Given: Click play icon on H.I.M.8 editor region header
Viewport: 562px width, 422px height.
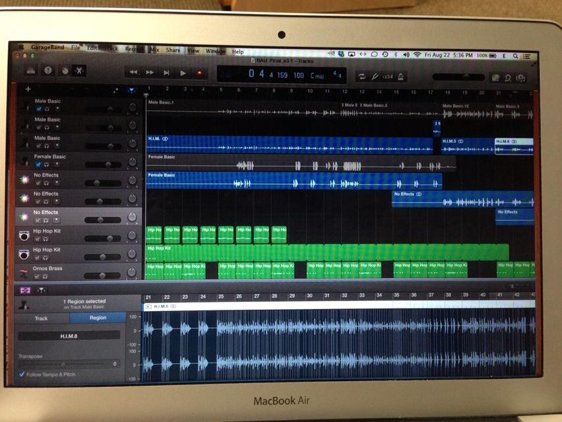Looking at the screenshot, I should tap(148, 306).
